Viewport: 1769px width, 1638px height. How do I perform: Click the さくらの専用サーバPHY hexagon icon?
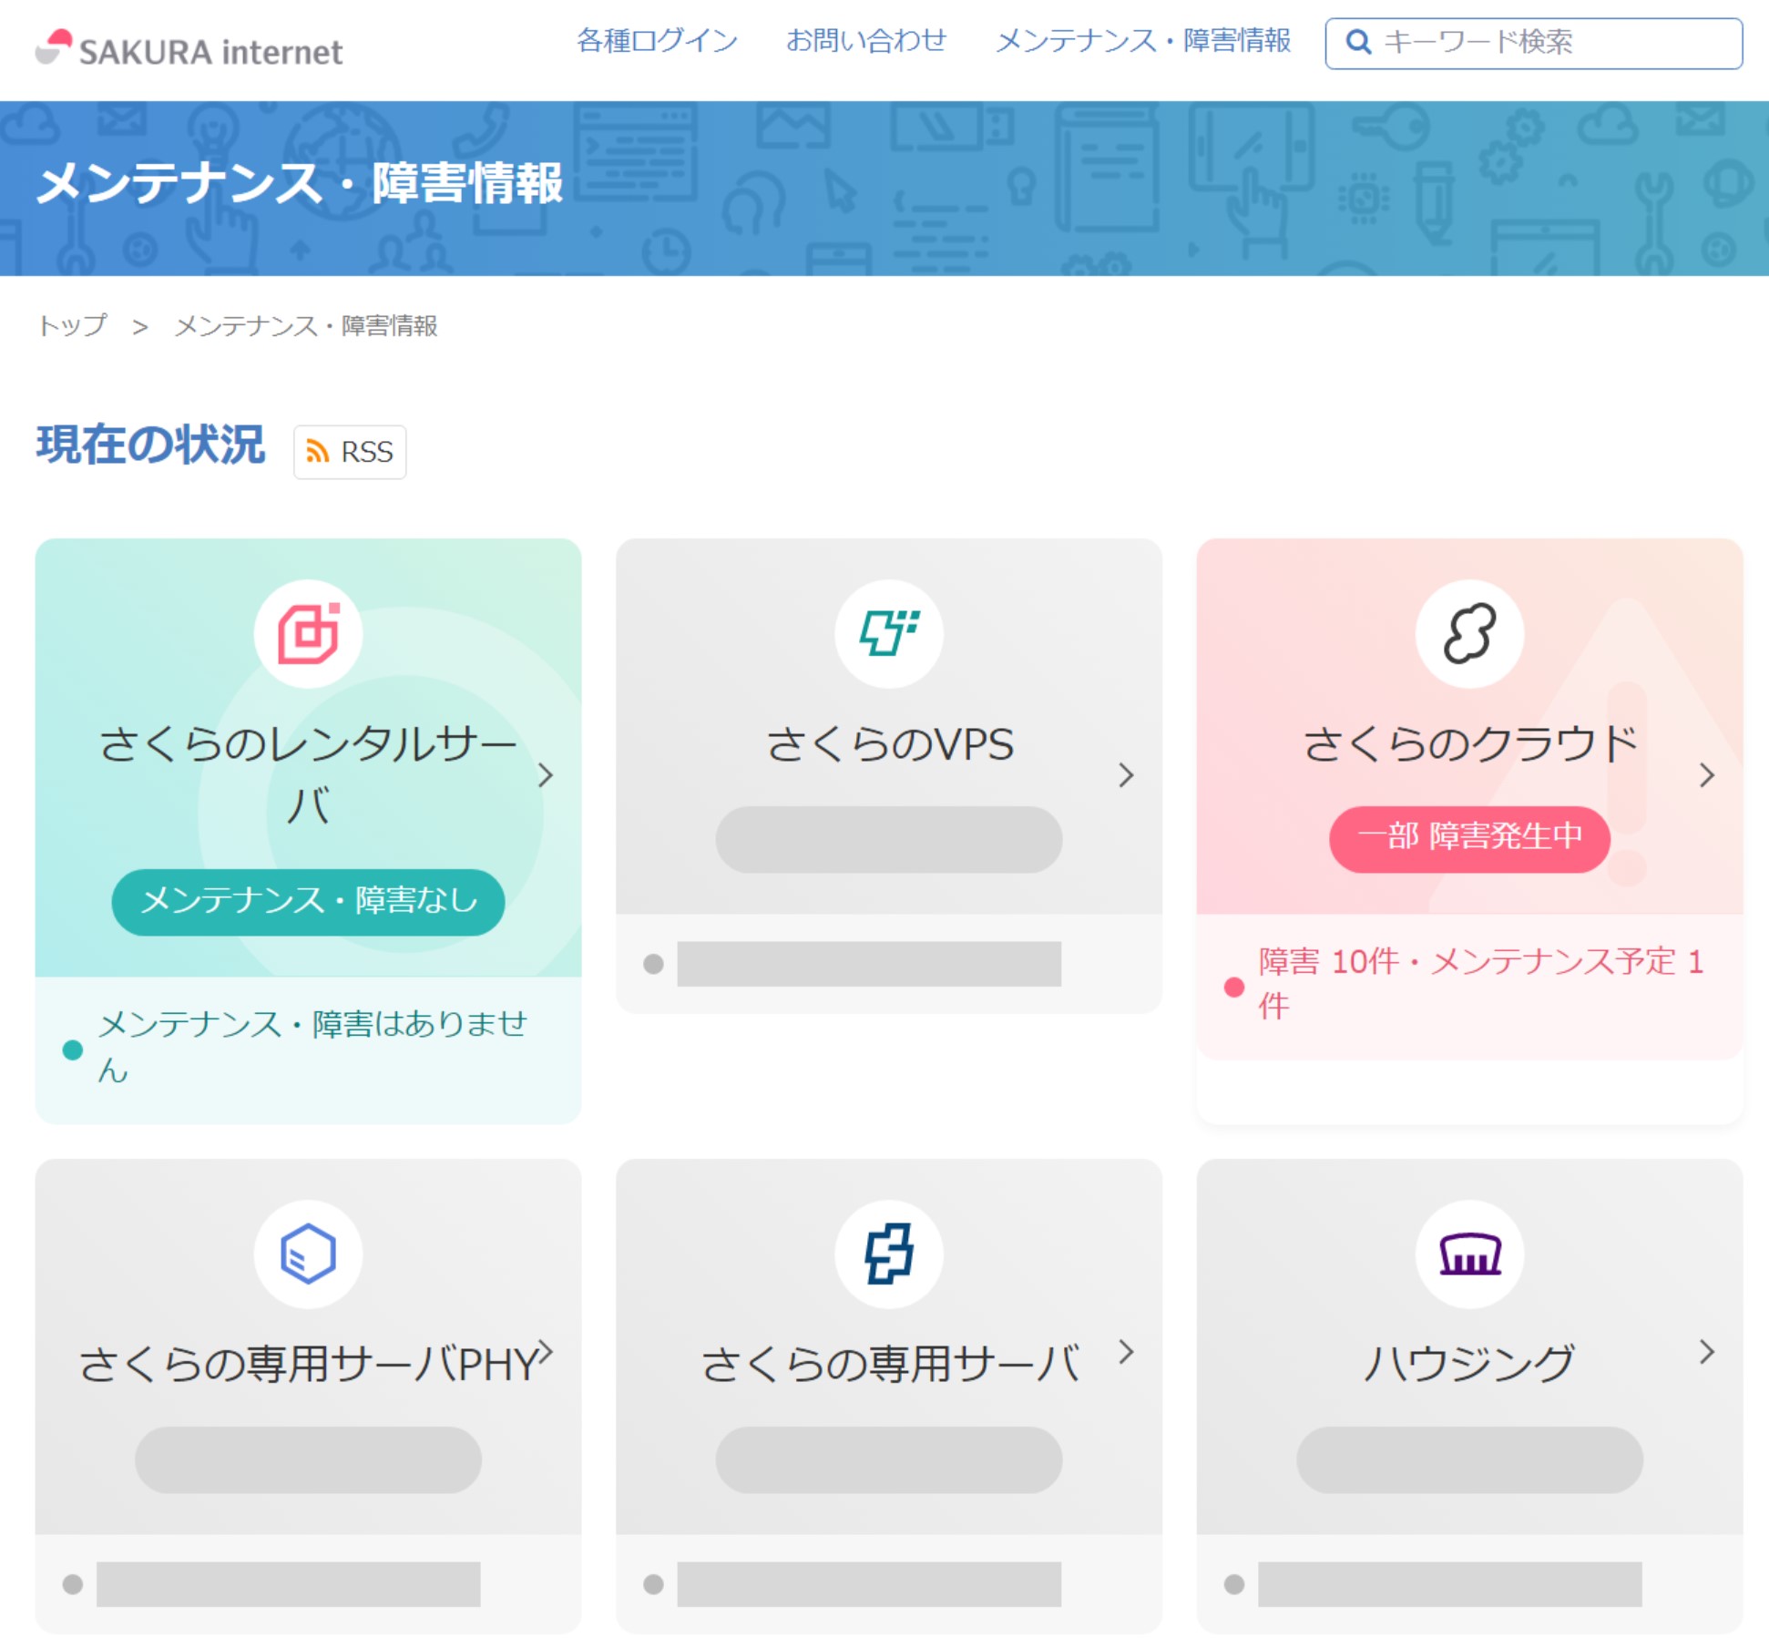pos(308,1254)
